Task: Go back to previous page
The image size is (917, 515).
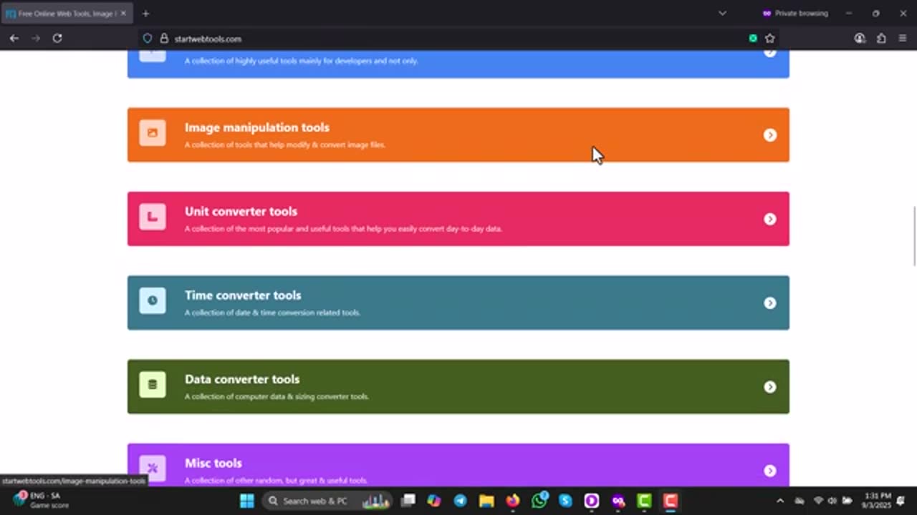Action: point(14,39)
